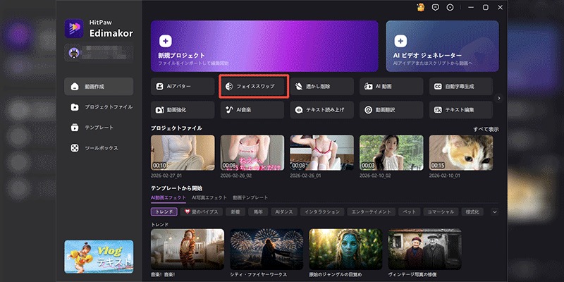564x282 pixels.
Task: Open project 2026-02-10_02 thumbnail
Action: click(391, 152)
